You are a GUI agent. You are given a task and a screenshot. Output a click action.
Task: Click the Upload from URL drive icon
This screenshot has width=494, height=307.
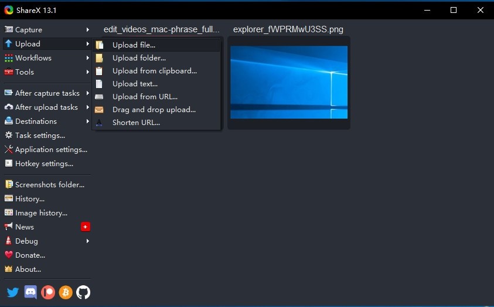99,97
